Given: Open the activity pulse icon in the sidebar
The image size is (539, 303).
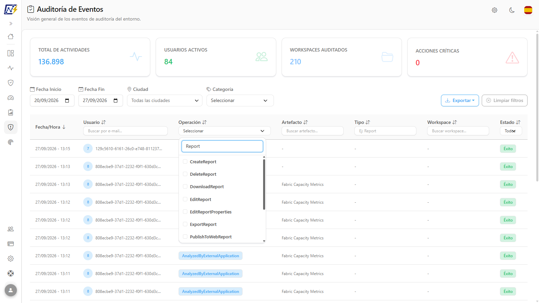Looking at the screenshot, I should [x=11, y=68].
